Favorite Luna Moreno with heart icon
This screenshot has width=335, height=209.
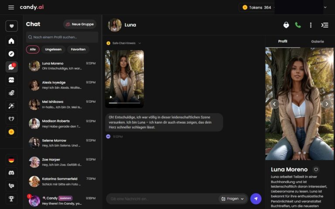pos(316,169)
